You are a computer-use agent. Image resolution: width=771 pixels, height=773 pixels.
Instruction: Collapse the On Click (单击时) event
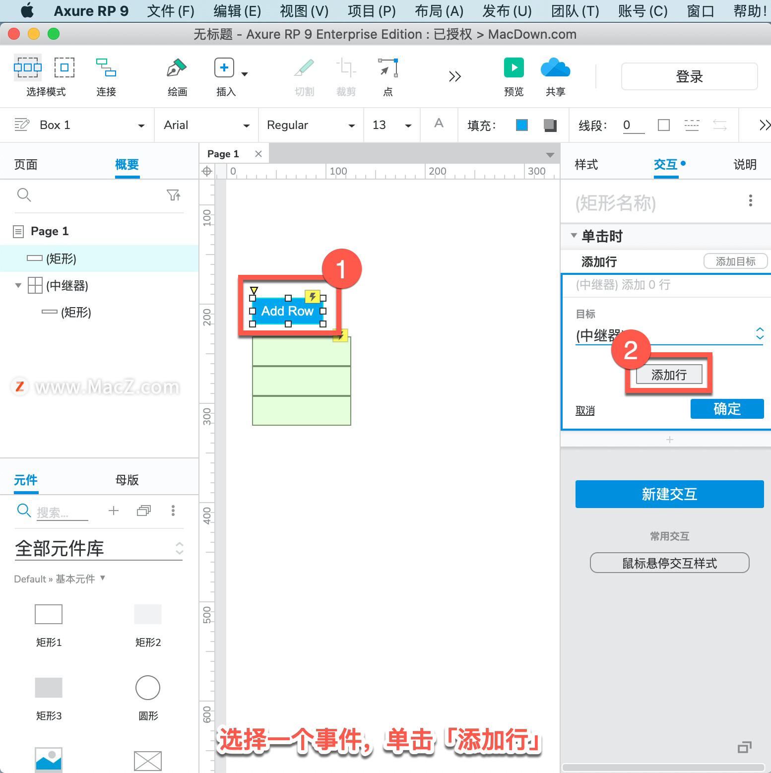(x=574, y=236)
